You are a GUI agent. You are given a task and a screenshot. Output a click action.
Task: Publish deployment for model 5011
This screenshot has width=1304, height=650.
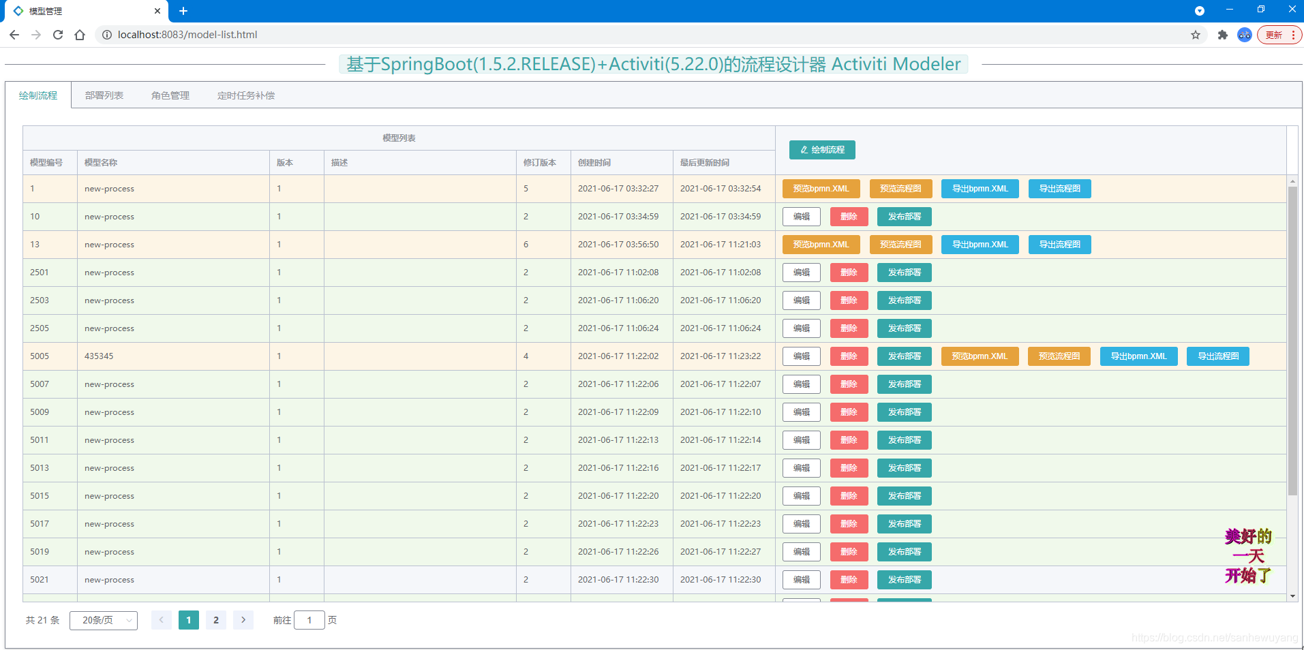[905, 440]
